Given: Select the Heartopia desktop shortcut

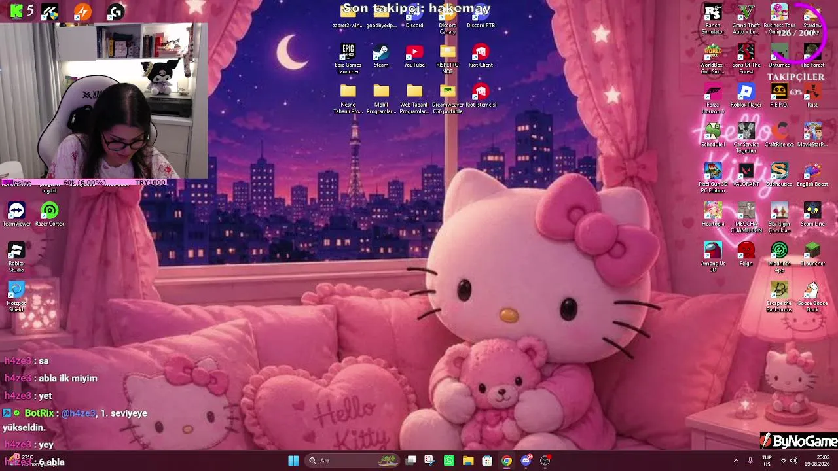Looking at the screenshot, I should 713,215.
